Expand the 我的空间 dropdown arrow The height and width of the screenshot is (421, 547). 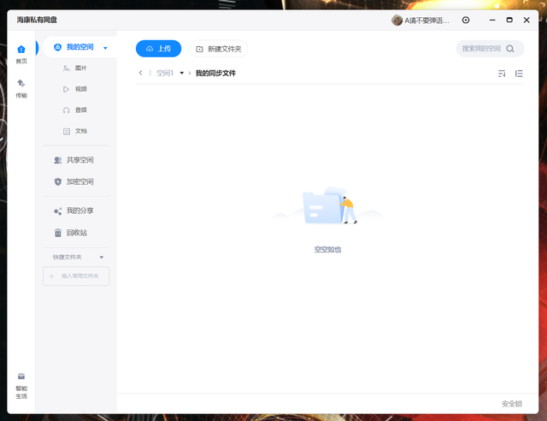click(x=105, y=48)
